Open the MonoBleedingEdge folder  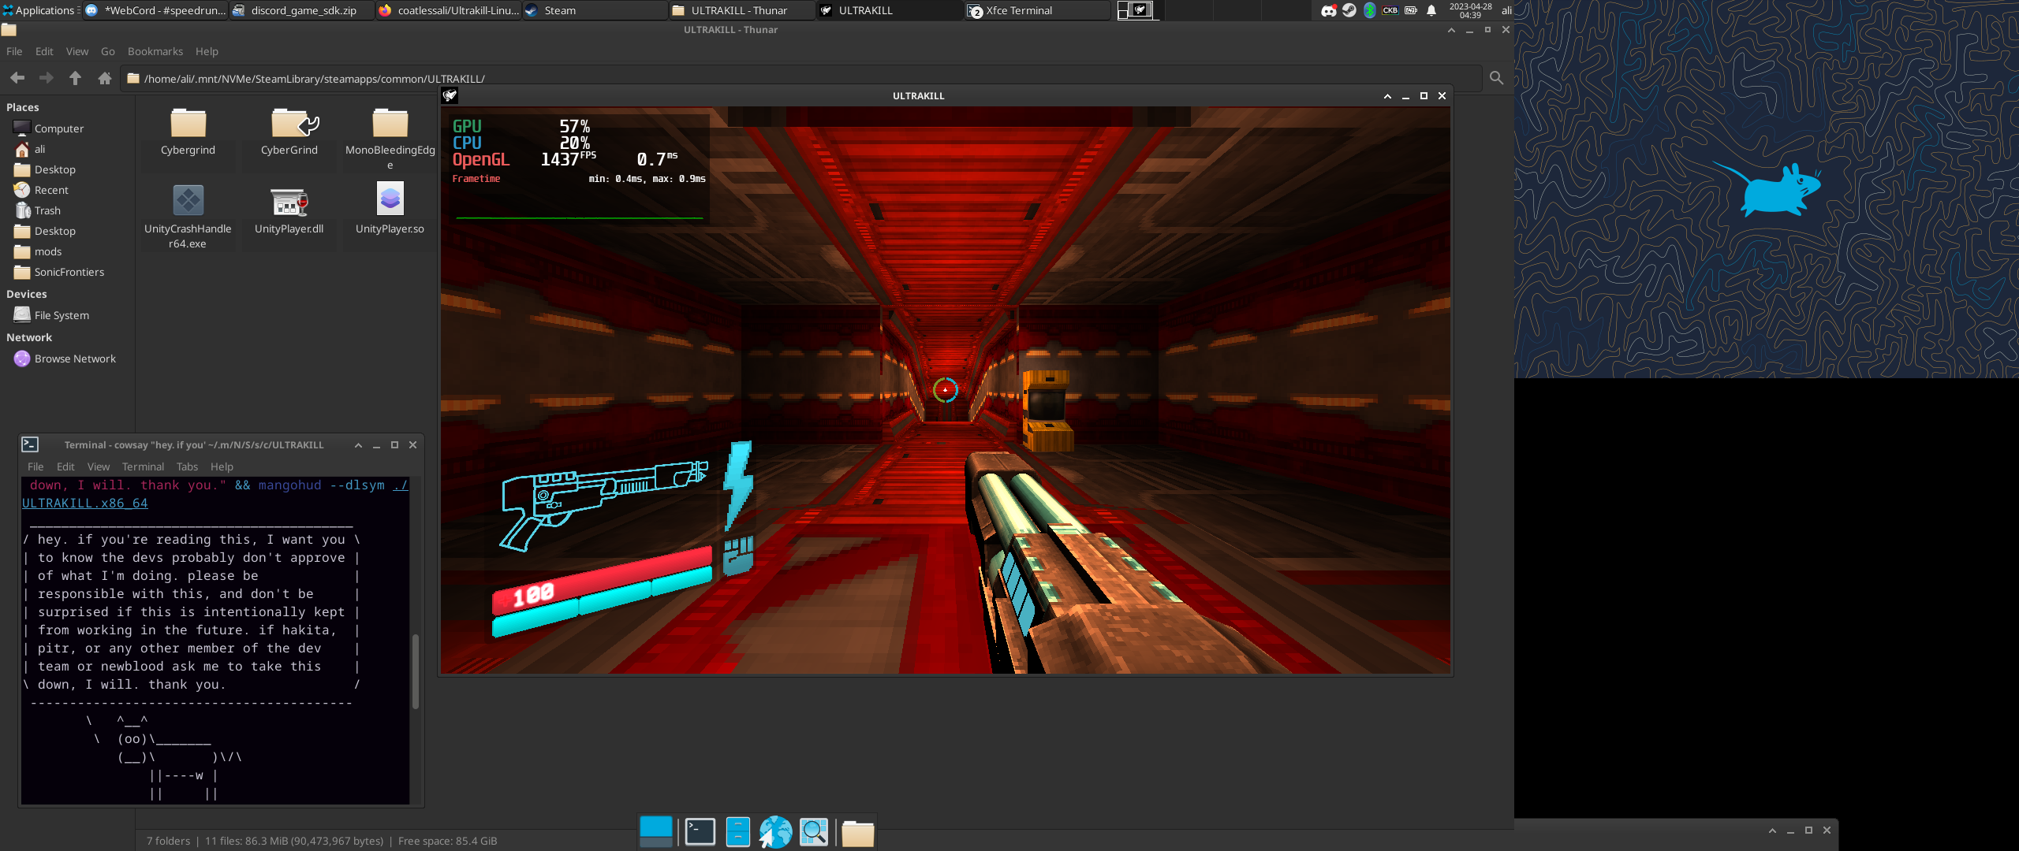[x=390, y=124]
